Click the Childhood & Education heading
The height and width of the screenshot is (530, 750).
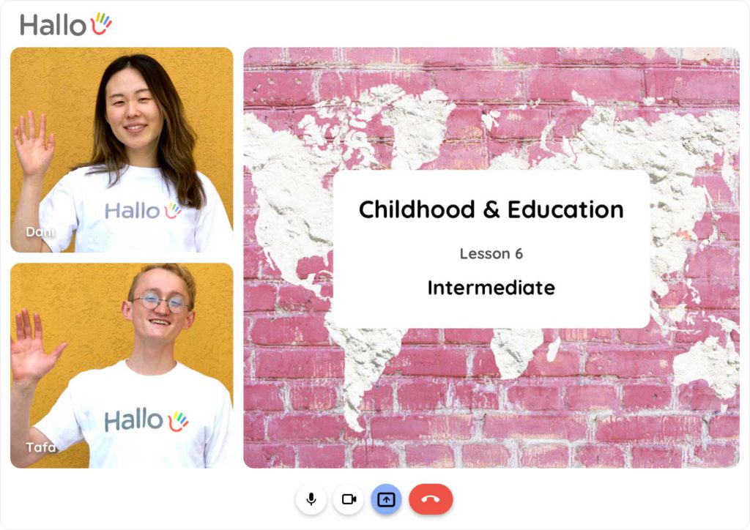[x=491, y=210]
